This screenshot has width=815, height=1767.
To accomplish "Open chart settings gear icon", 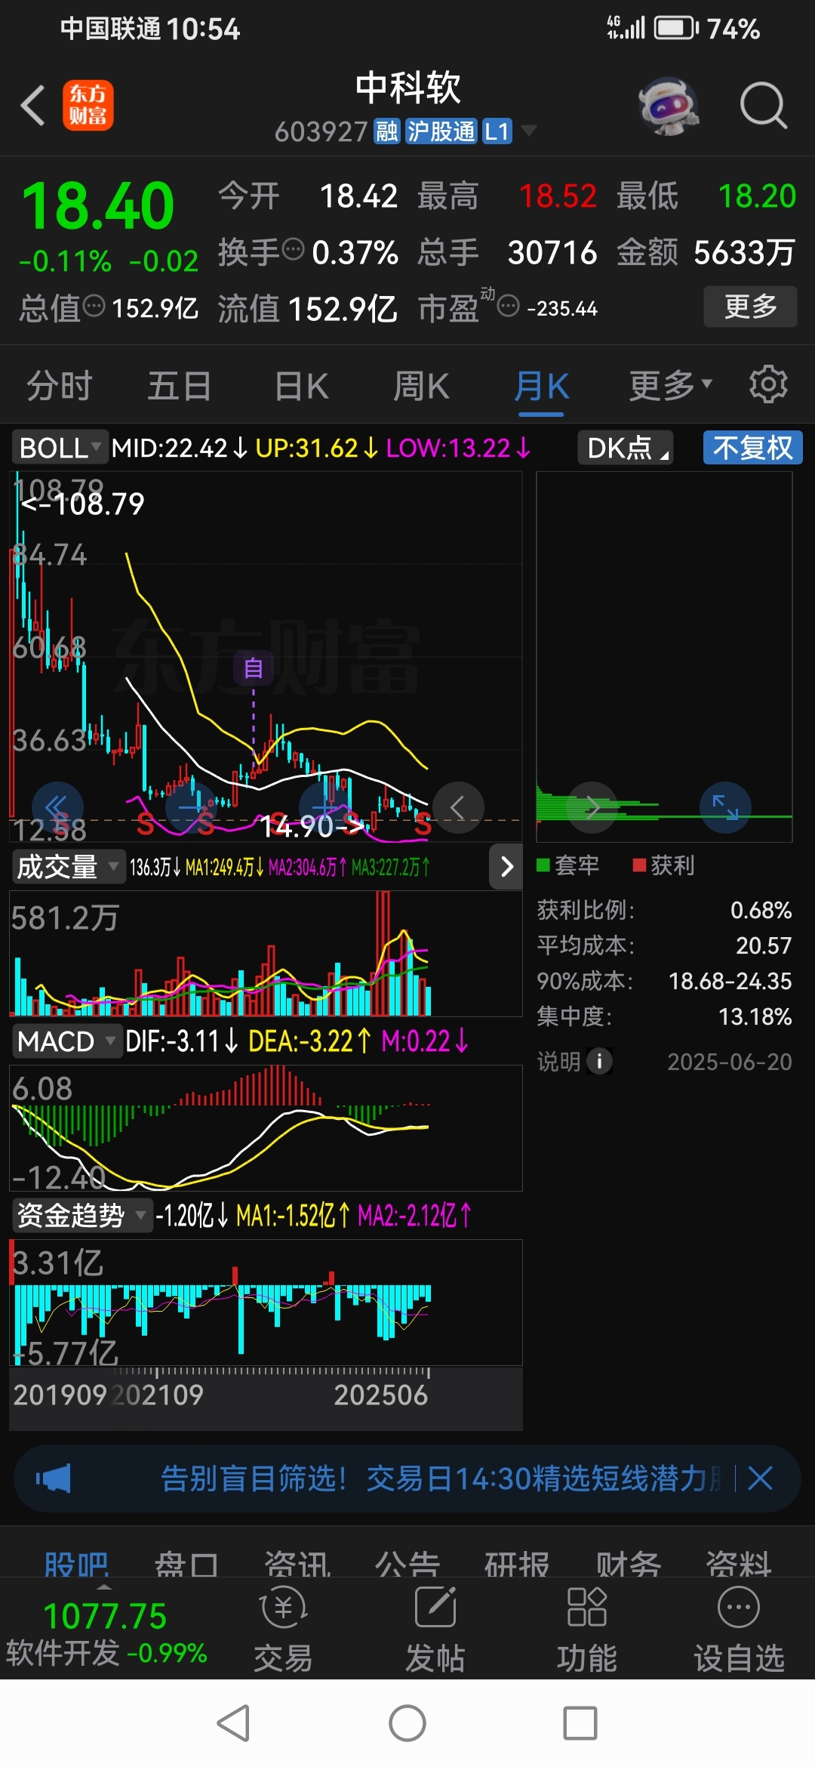I will (768, 385).
